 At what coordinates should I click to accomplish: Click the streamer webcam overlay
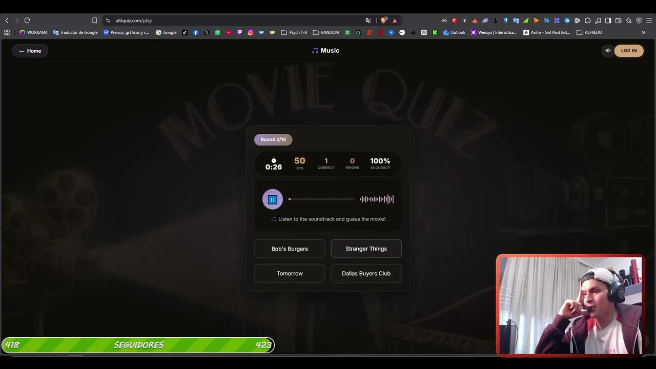point(569,305)
